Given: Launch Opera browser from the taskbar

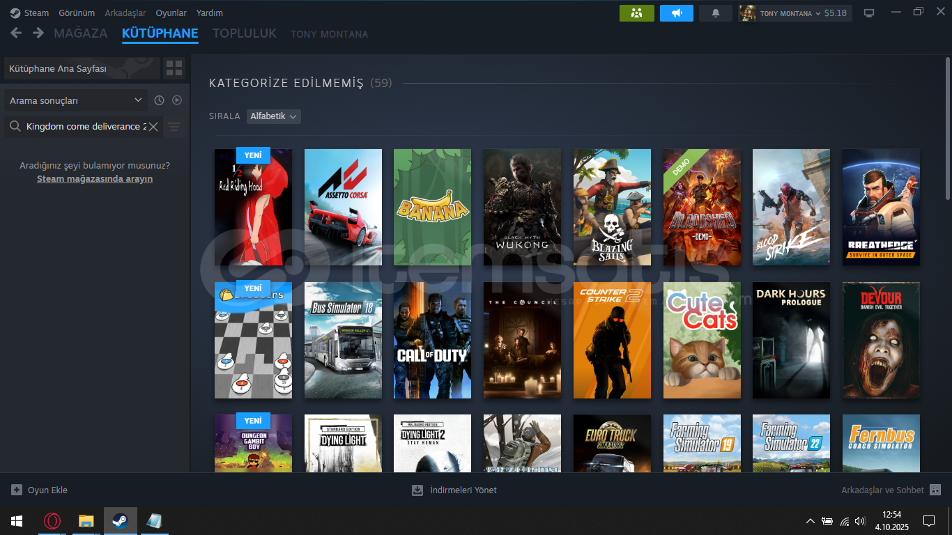Looking at the screenshot, I should (52, 521).
